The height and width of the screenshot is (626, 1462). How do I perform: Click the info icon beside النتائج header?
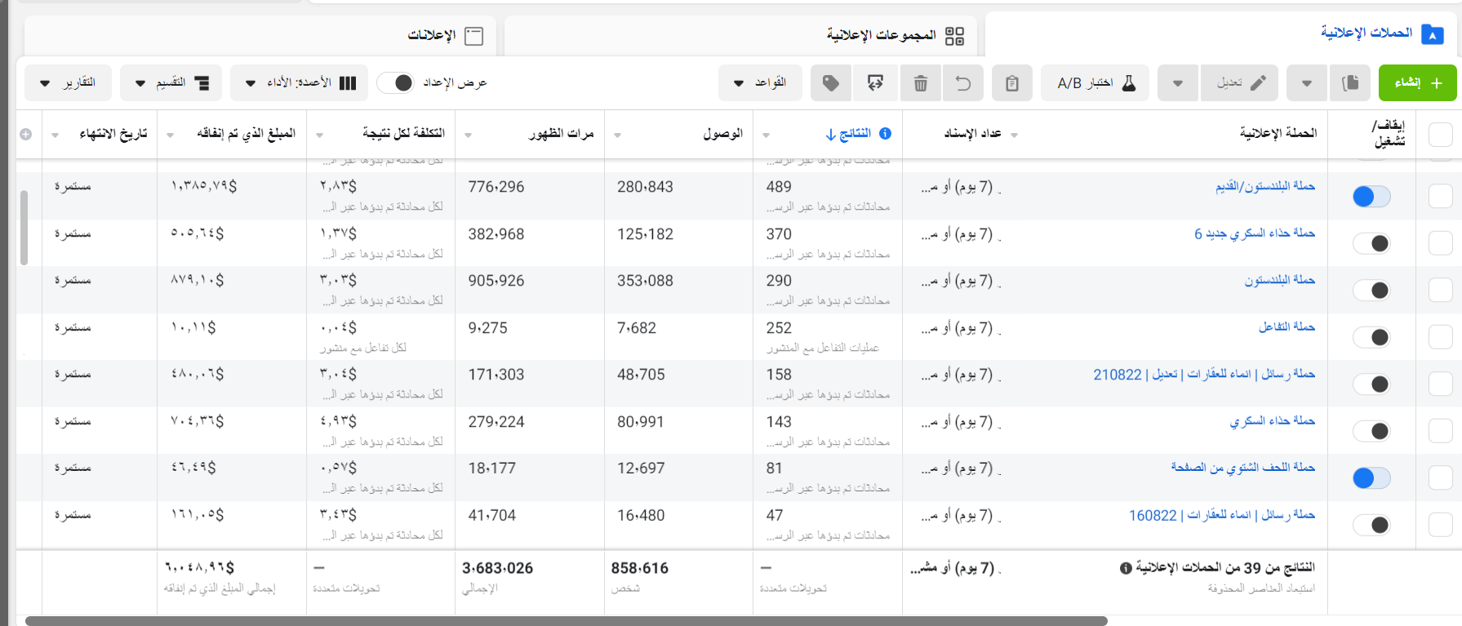click(x=885, y=134)
